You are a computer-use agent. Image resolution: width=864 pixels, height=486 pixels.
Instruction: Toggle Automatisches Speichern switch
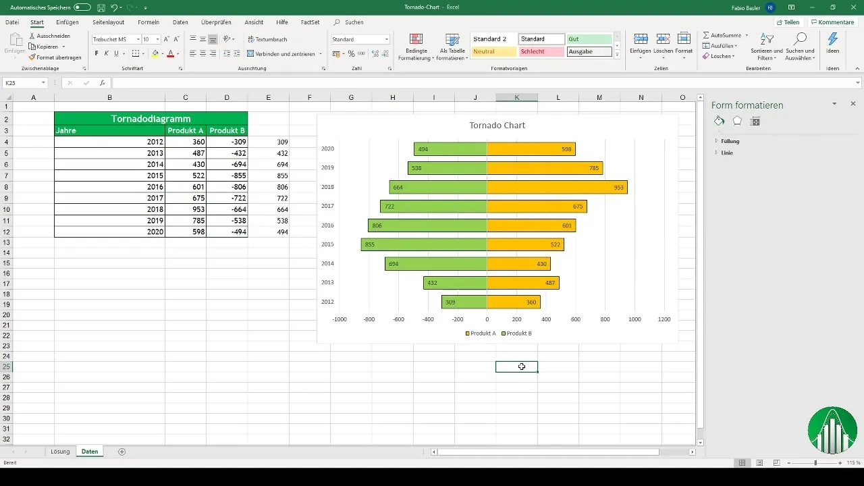[x=82, y=7]
